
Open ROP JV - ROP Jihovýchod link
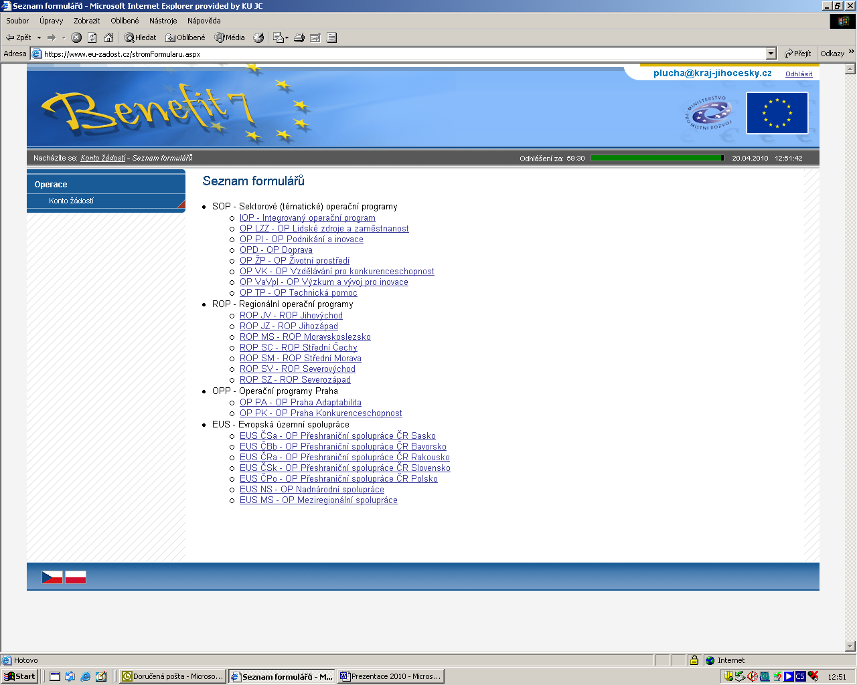[x=291, y=316]
